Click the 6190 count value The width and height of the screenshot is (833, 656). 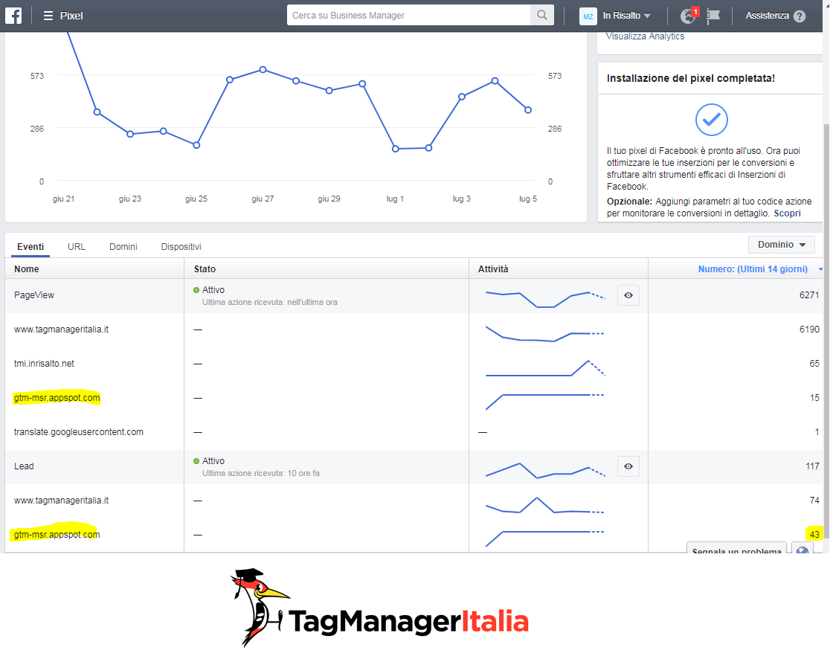click(809, 329)
